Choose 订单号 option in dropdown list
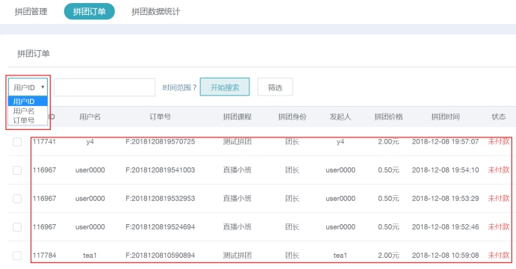Screen dimensions: 516x269 [x=28, y=120]
